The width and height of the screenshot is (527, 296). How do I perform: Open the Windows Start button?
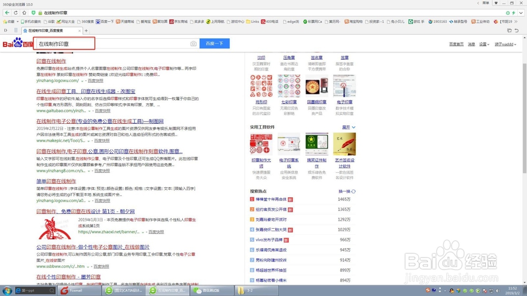tap(7, 290)
